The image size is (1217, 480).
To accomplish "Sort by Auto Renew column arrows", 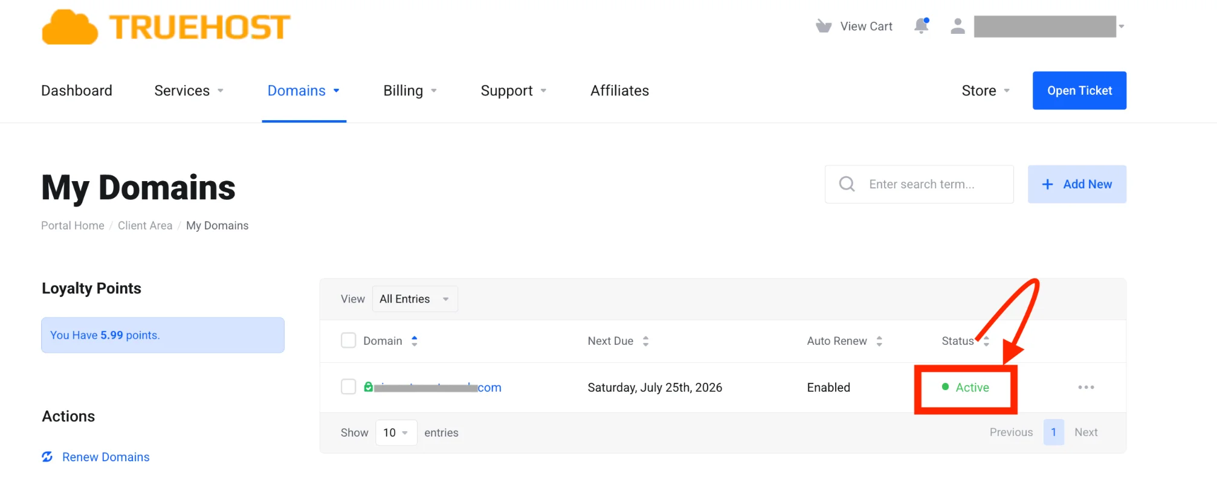I will [x=879, y=341].
